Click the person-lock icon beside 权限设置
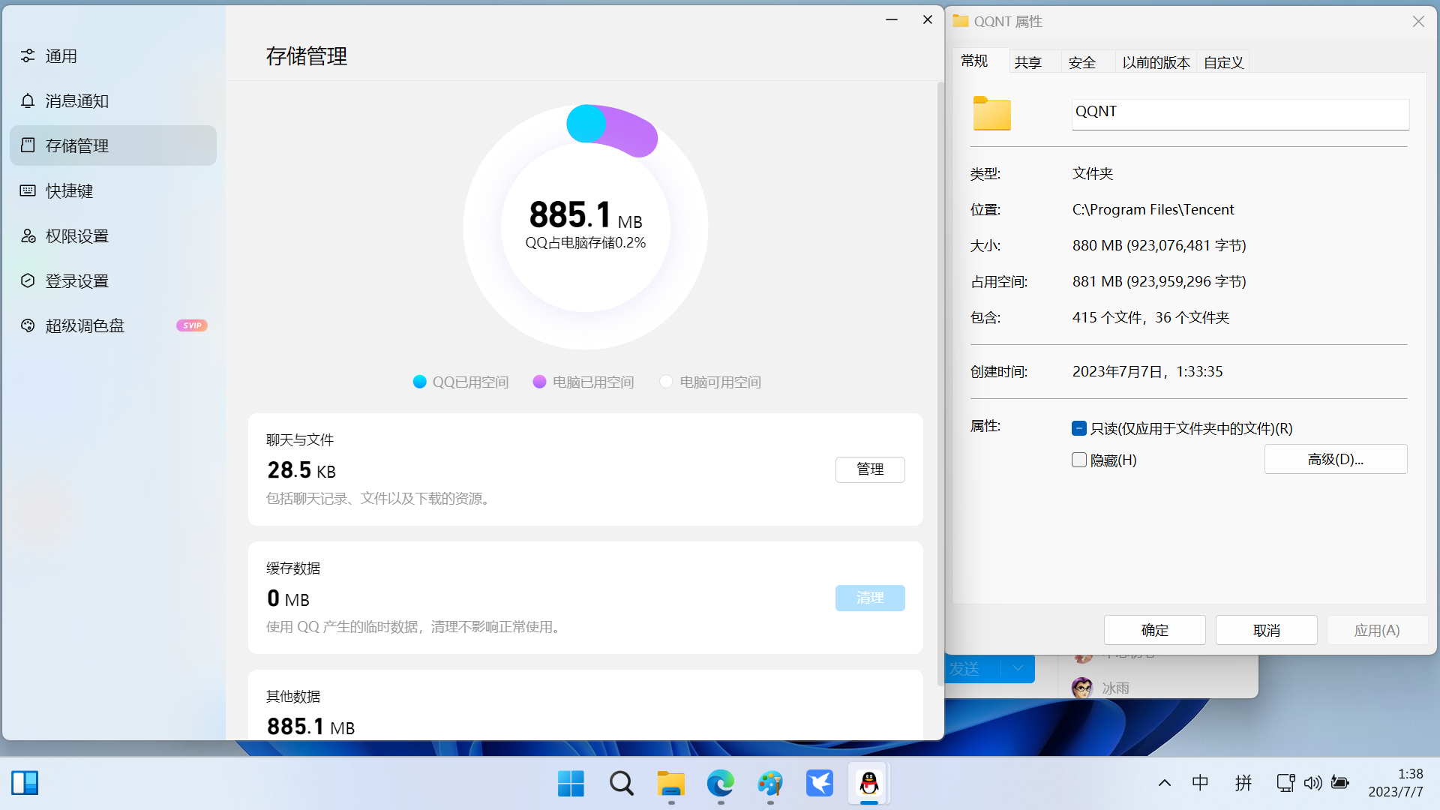The height and width of the screenshot is (810, 1440). (x=28, y=235)
